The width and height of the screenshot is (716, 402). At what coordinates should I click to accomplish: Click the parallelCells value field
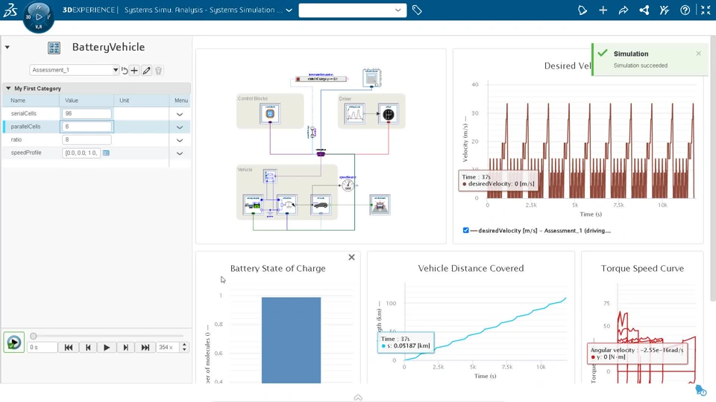[x=87, y=127]
